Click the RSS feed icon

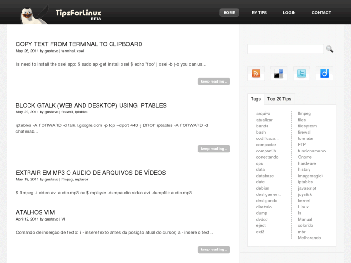(256, 73)
